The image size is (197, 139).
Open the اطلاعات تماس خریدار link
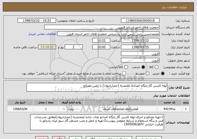coord(42,34)
